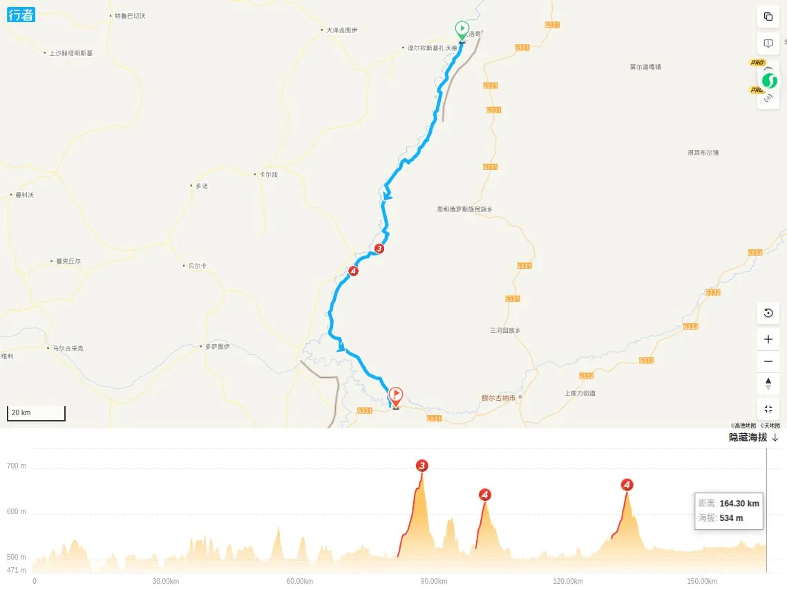Hide elevation panel via 隐藏海拔
Viewport: 787px width, 599px height.
pyautogui.click(x=748, y=437)
